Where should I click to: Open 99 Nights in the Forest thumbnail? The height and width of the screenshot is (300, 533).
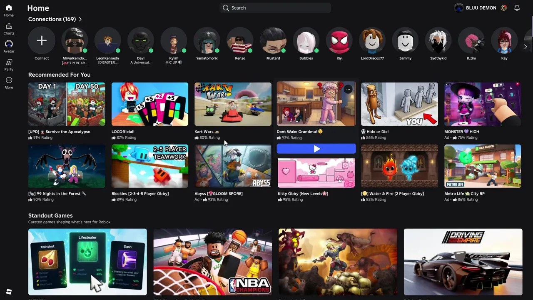pyautogui.click(x=67, y=166)
